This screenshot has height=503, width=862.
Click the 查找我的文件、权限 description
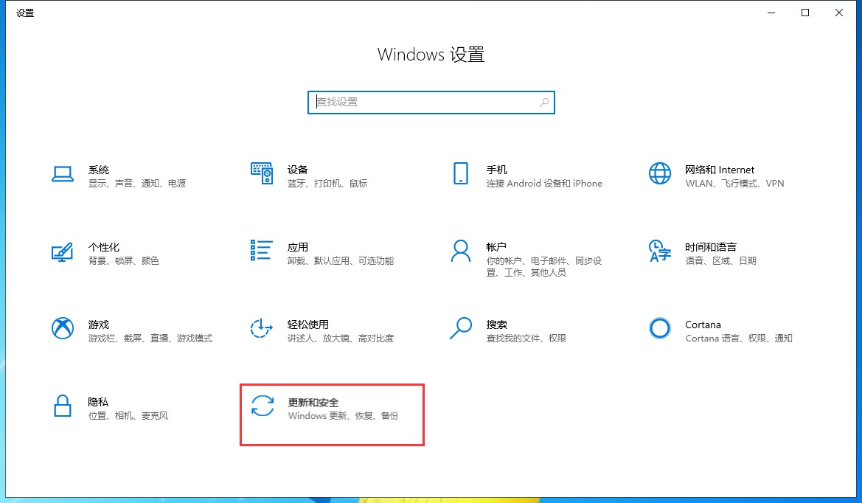click(526, 339)
